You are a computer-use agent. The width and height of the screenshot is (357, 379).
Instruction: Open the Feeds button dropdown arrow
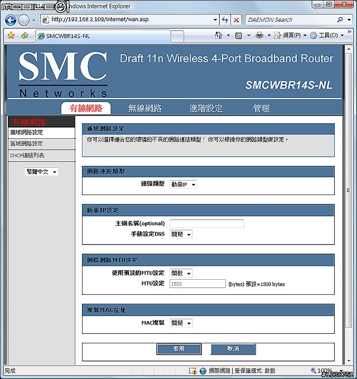[248, 36]
